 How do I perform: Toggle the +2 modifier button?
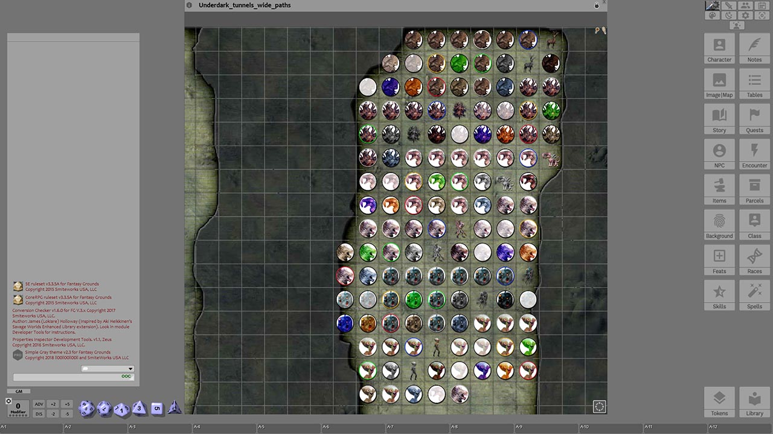(x=53, y=404)
